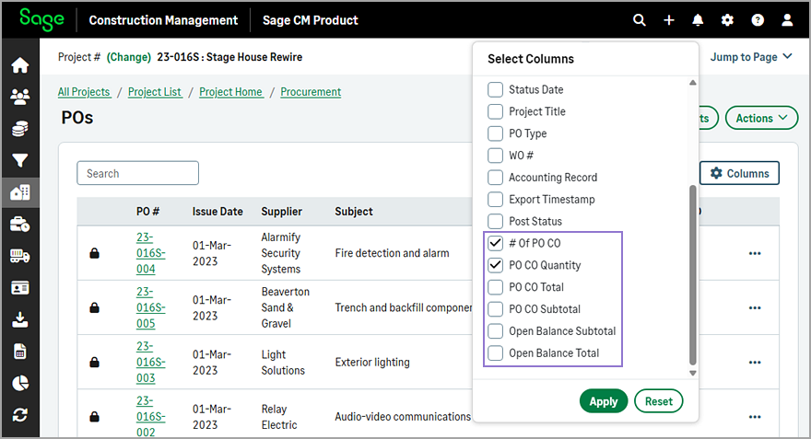
Task: Open PO 23-016S-005
Action: (x=150, y=307)
